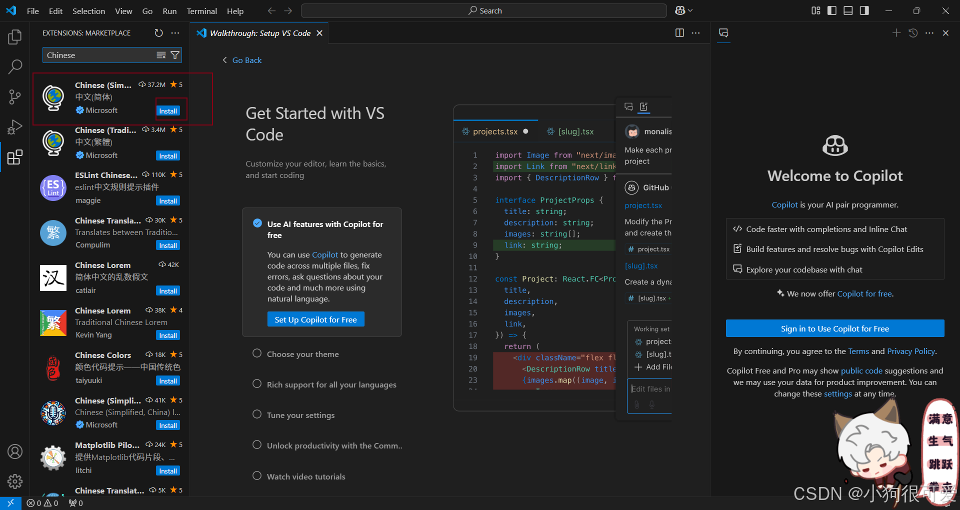Click the ports forwarded status indicator
The image size is (960, 510).
pyautogui.click(x=76, y=503)
